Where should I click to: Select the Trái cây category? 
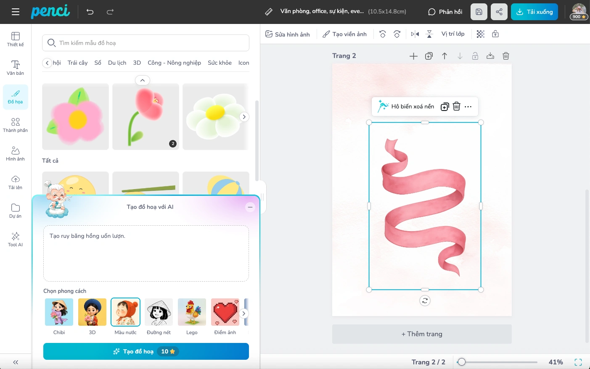tap(78, 63)
